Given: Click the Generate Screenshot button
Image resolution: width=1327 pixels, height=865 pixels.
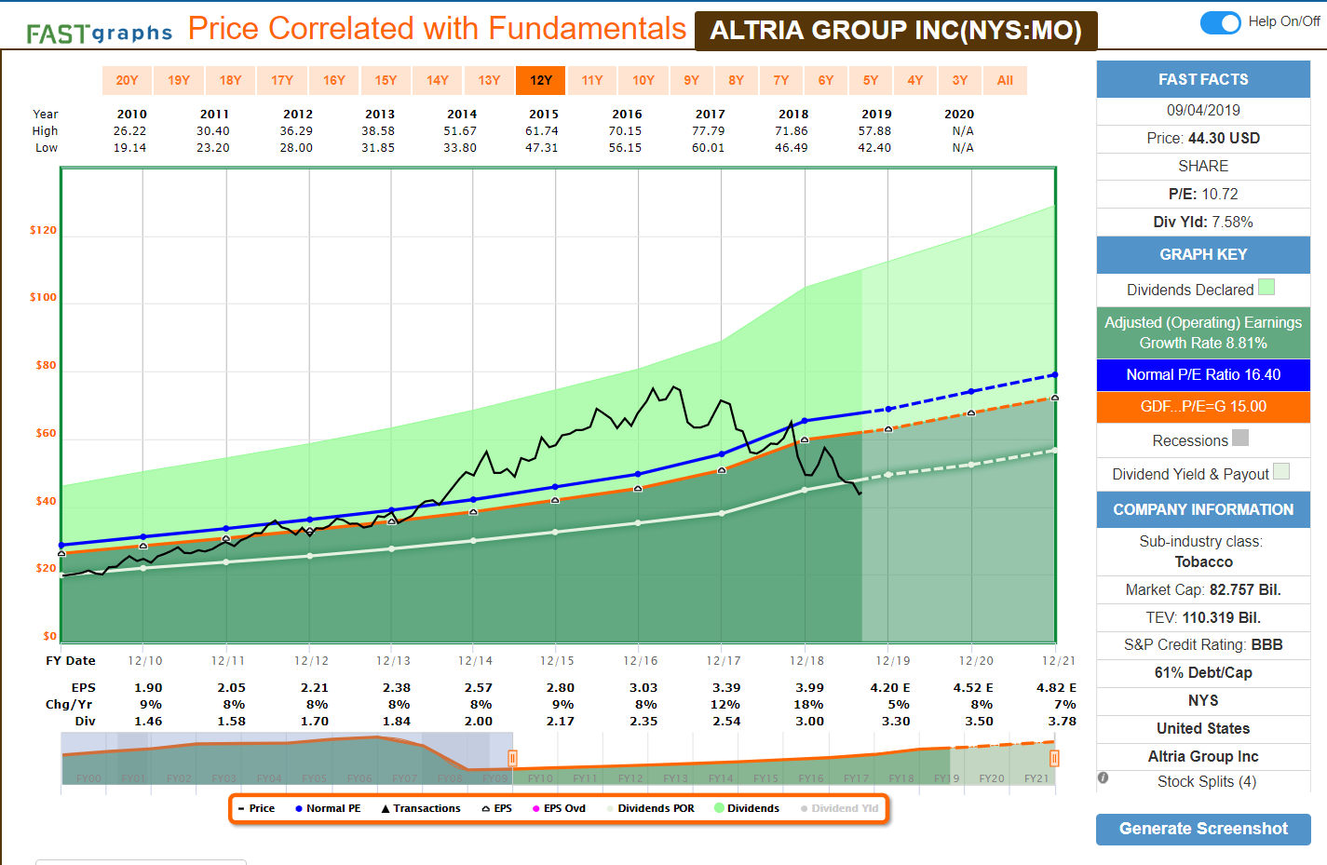Looking at the screenshot, I should 1203,829.
